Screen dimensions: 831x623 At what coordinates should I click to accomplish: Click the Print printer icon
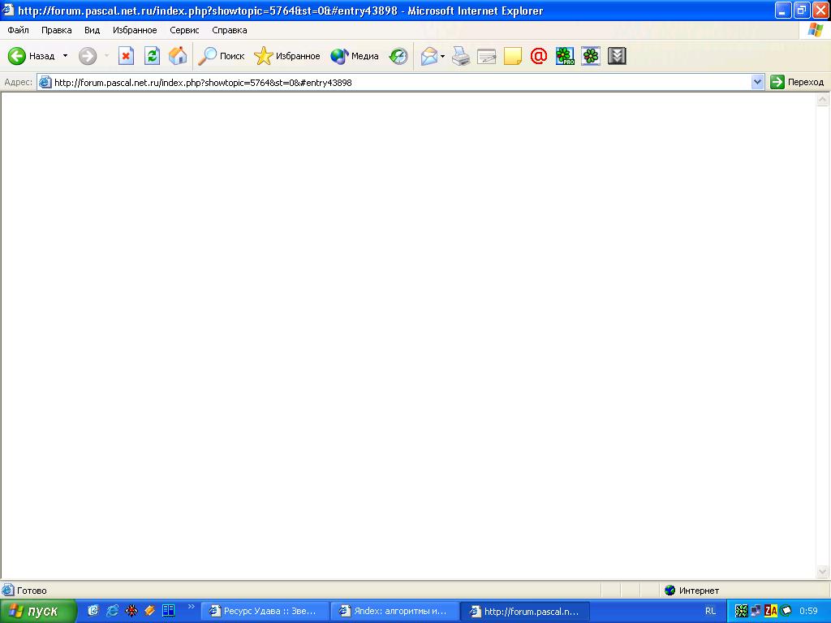tap(461, 56)
